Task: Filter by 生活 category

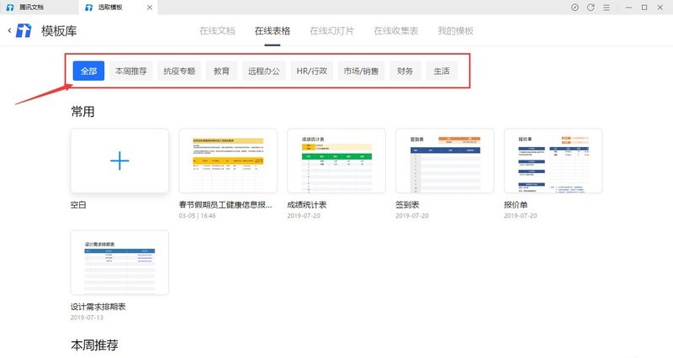Action: 442,71
